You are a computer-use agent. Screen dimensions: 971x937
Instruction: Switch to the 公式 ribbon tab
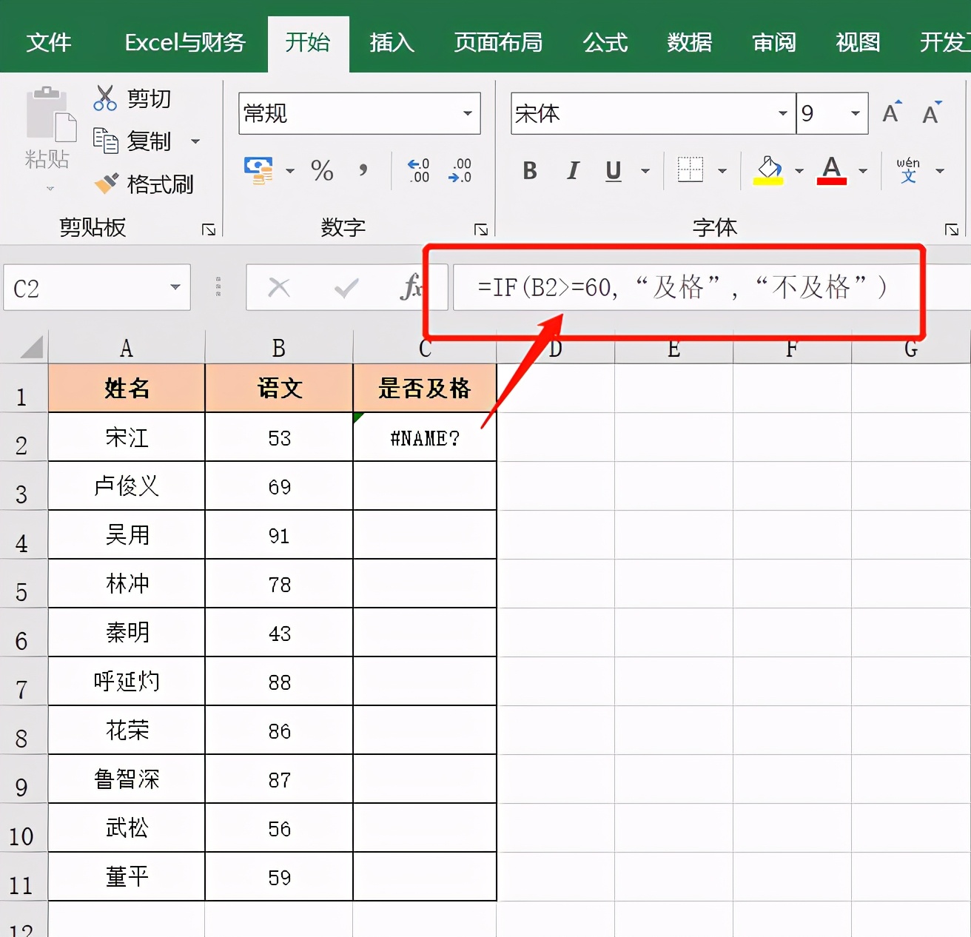[605, 43]
